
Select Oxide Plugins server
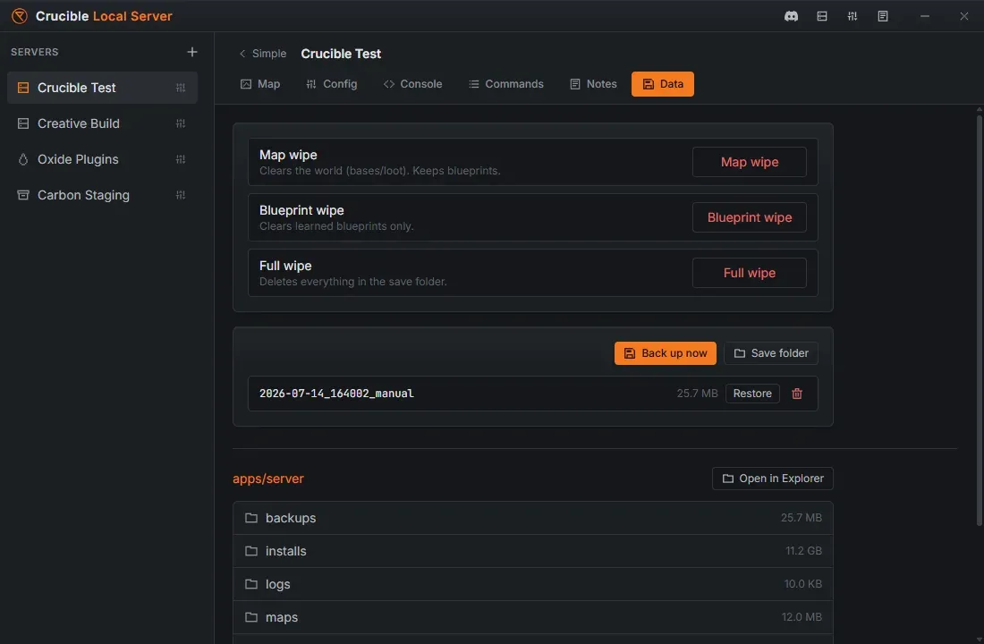(102, 159)
